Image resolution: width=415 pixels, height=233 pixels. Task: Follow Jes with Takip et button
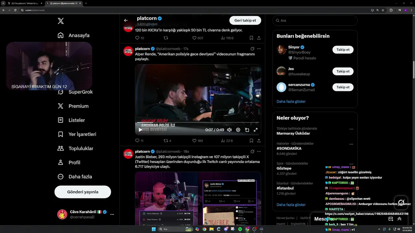click(x=343, y=71)
